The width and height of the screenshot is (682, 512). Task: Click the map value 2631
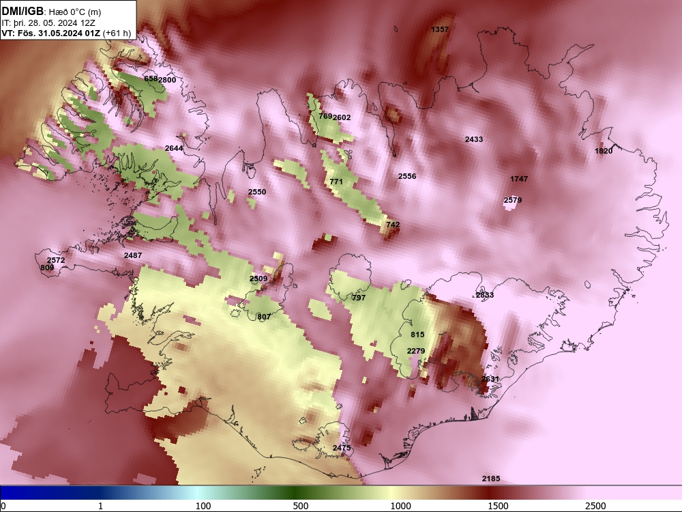[490, 379]
